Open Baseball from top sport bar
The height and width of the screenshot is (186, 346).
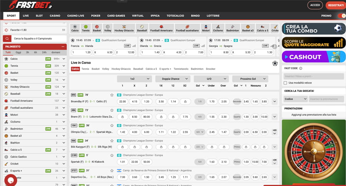(142, 29)
